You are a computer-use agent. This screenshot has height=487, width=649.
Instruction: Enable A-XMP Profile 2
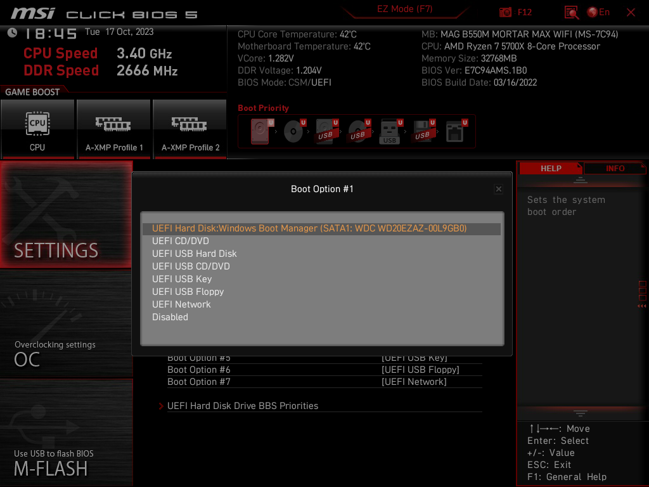(x=190, y=129)
